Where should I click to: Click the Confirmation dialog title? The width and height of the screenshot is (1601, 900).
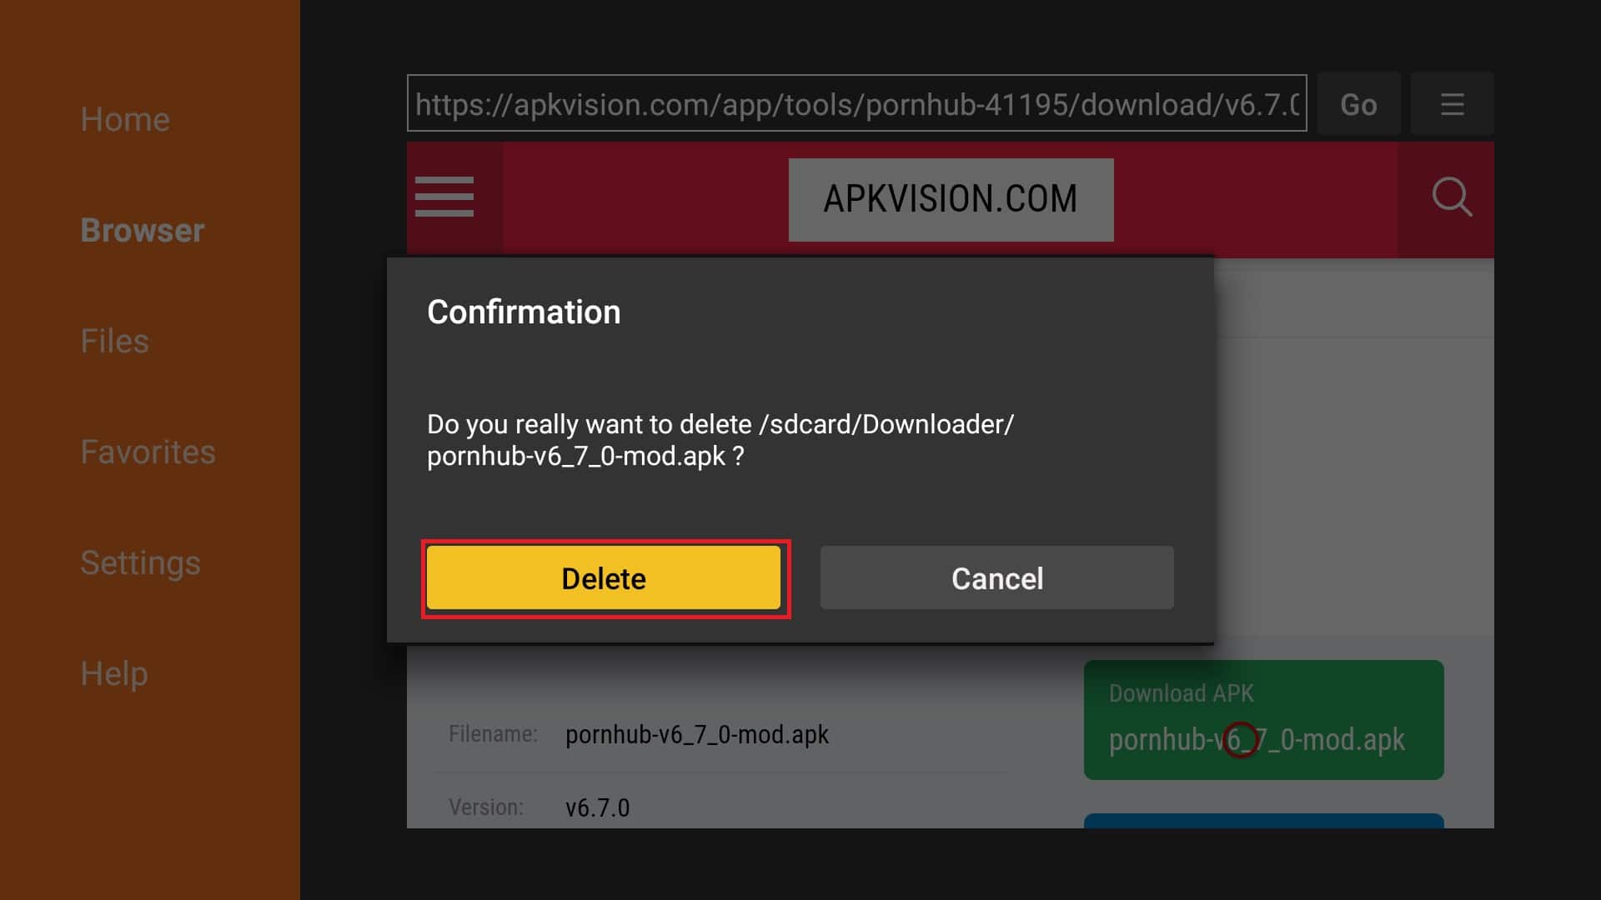click(x=524, y=312)
